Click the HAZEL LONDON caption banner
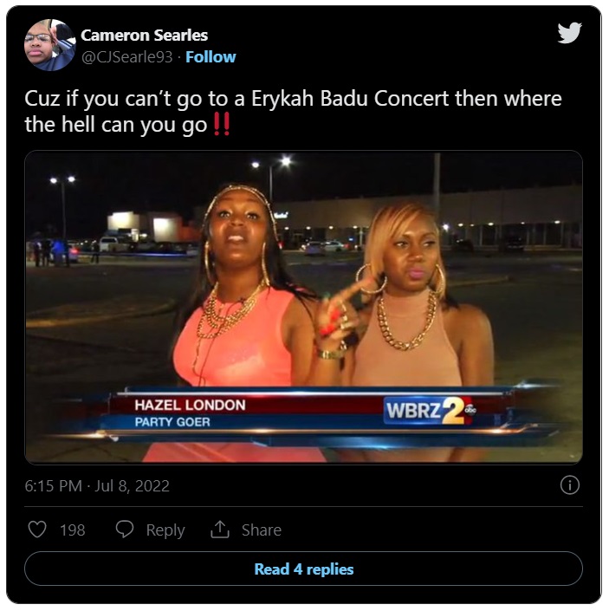The width and height of the screenshot is (609, 611). pyautogui.click(x=190, y=406)
